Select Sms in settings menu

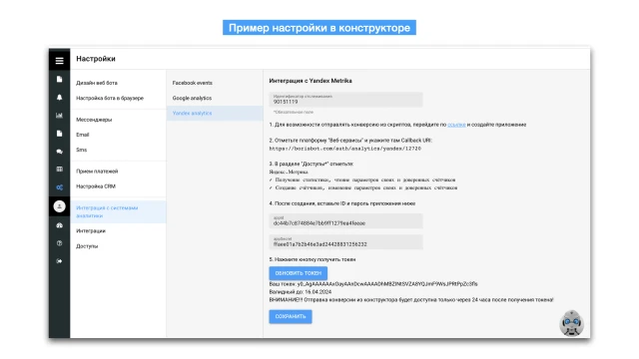[x=81, y=150]
